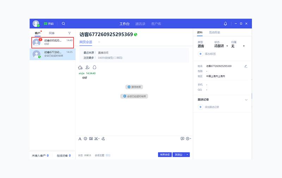Click the 直接访问 source value
Screen dimensions: 282x178
coord(103,53)
